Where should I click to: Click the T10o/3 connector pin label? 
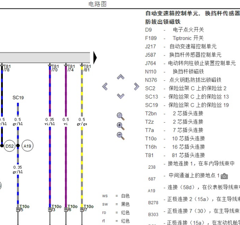click(56, 208)
